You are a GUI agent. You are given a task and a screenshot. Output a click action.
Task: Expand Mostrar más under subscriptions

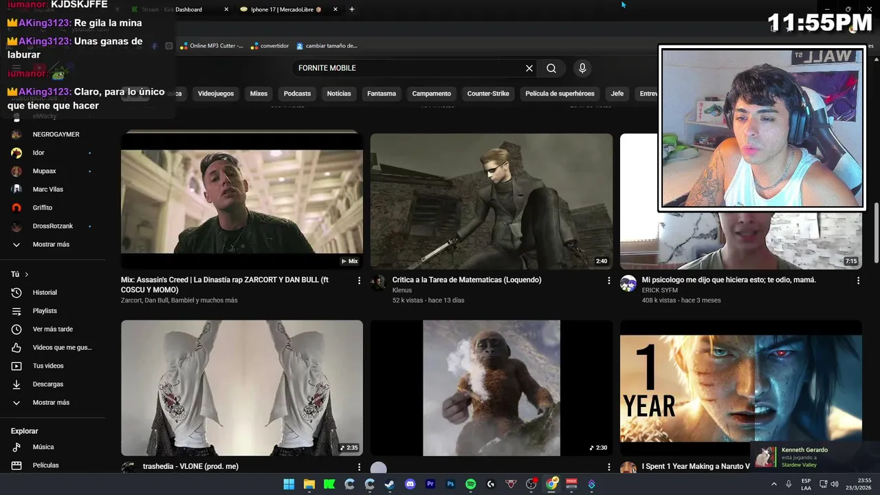coord(51,244)
